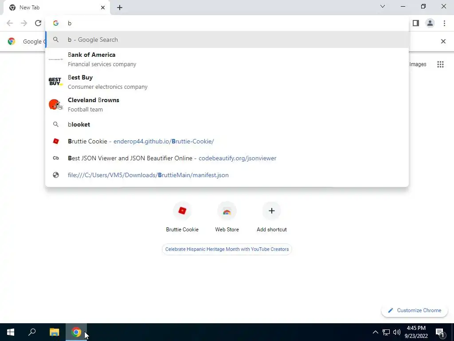This screenshot has height=341, width=454.
Task: Open the taskbar clock and date
Action: pos(416,332)
